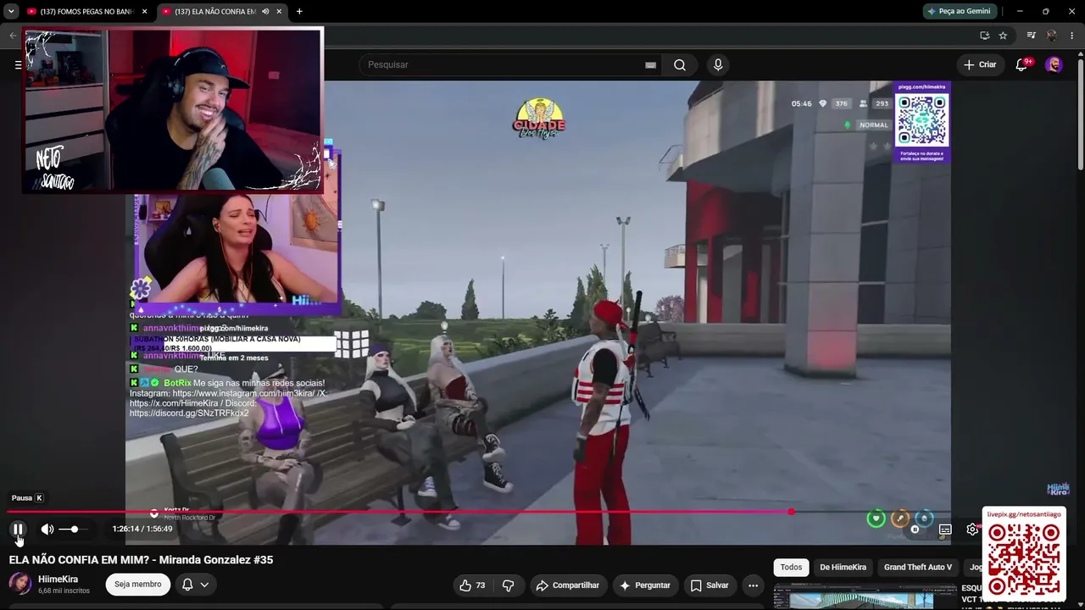Open the Criar create menu
Screen dimensions: 1085x610
point(980,65)
